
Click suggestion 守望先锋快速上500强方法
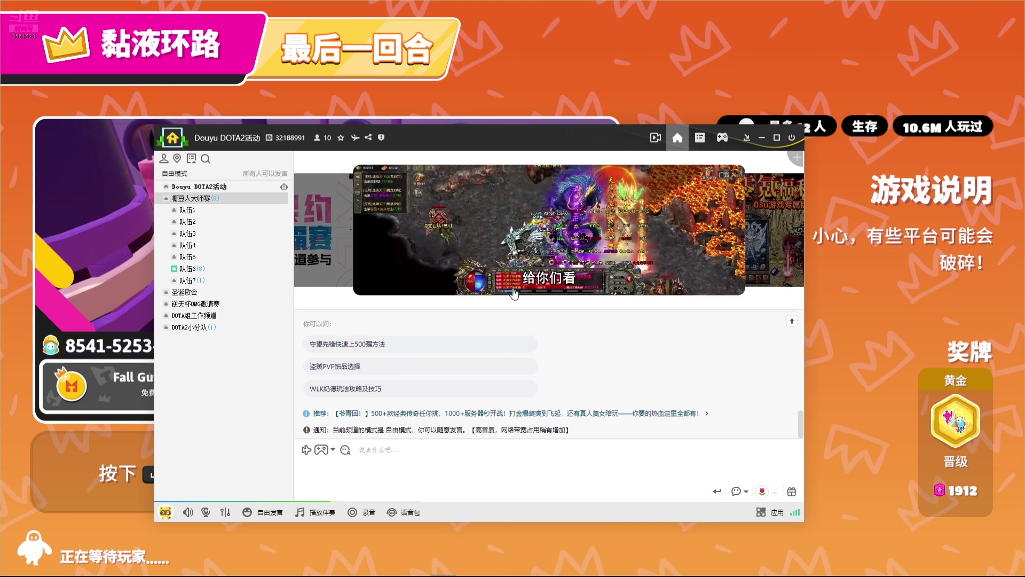(x=420, y=344)
